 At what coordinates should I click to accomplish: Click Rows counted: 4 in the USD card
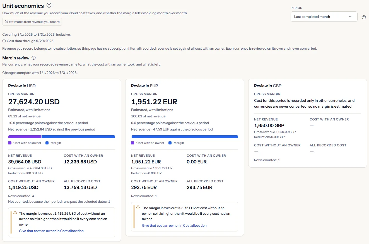click(21, 196)
